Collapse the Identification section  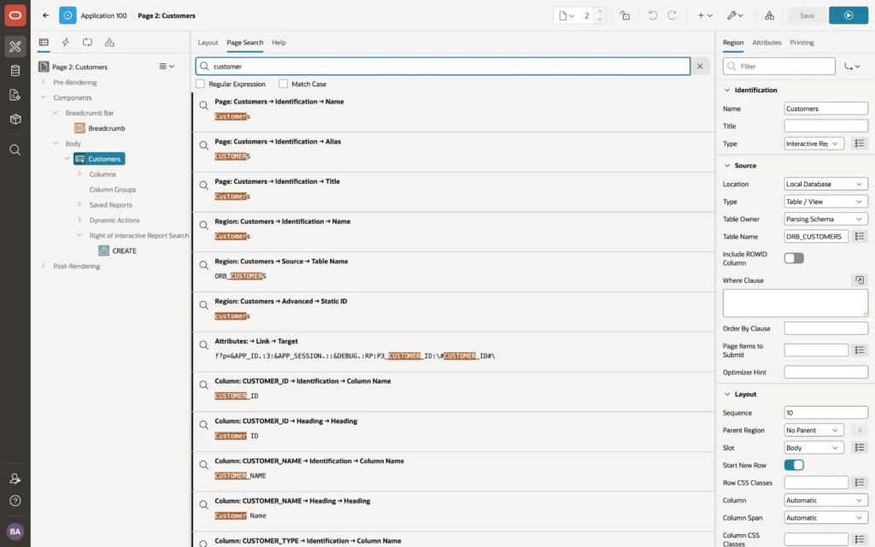click(726, 90)
